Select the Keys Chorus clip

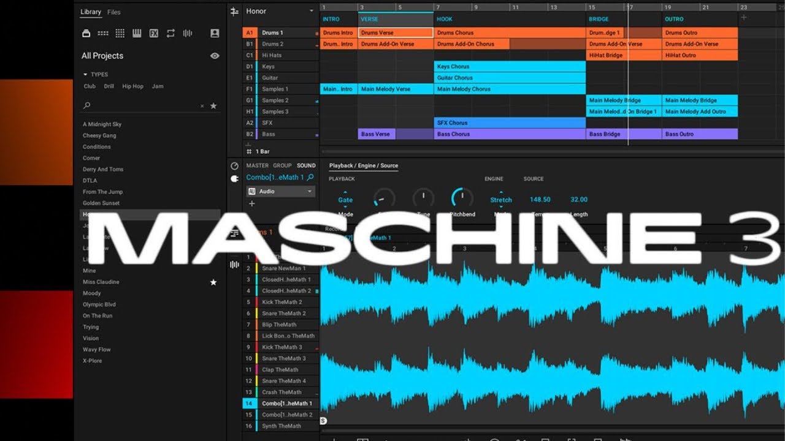tap(510, 66)
